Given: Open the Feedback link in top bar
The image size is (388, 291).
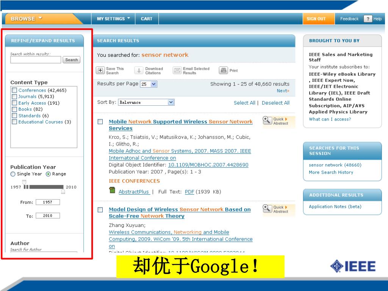Looking at the screenshot, I should point(349,19).
